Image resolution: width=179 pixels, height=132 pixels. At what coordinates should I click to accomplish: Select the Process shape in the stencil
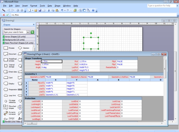[9, 48]
